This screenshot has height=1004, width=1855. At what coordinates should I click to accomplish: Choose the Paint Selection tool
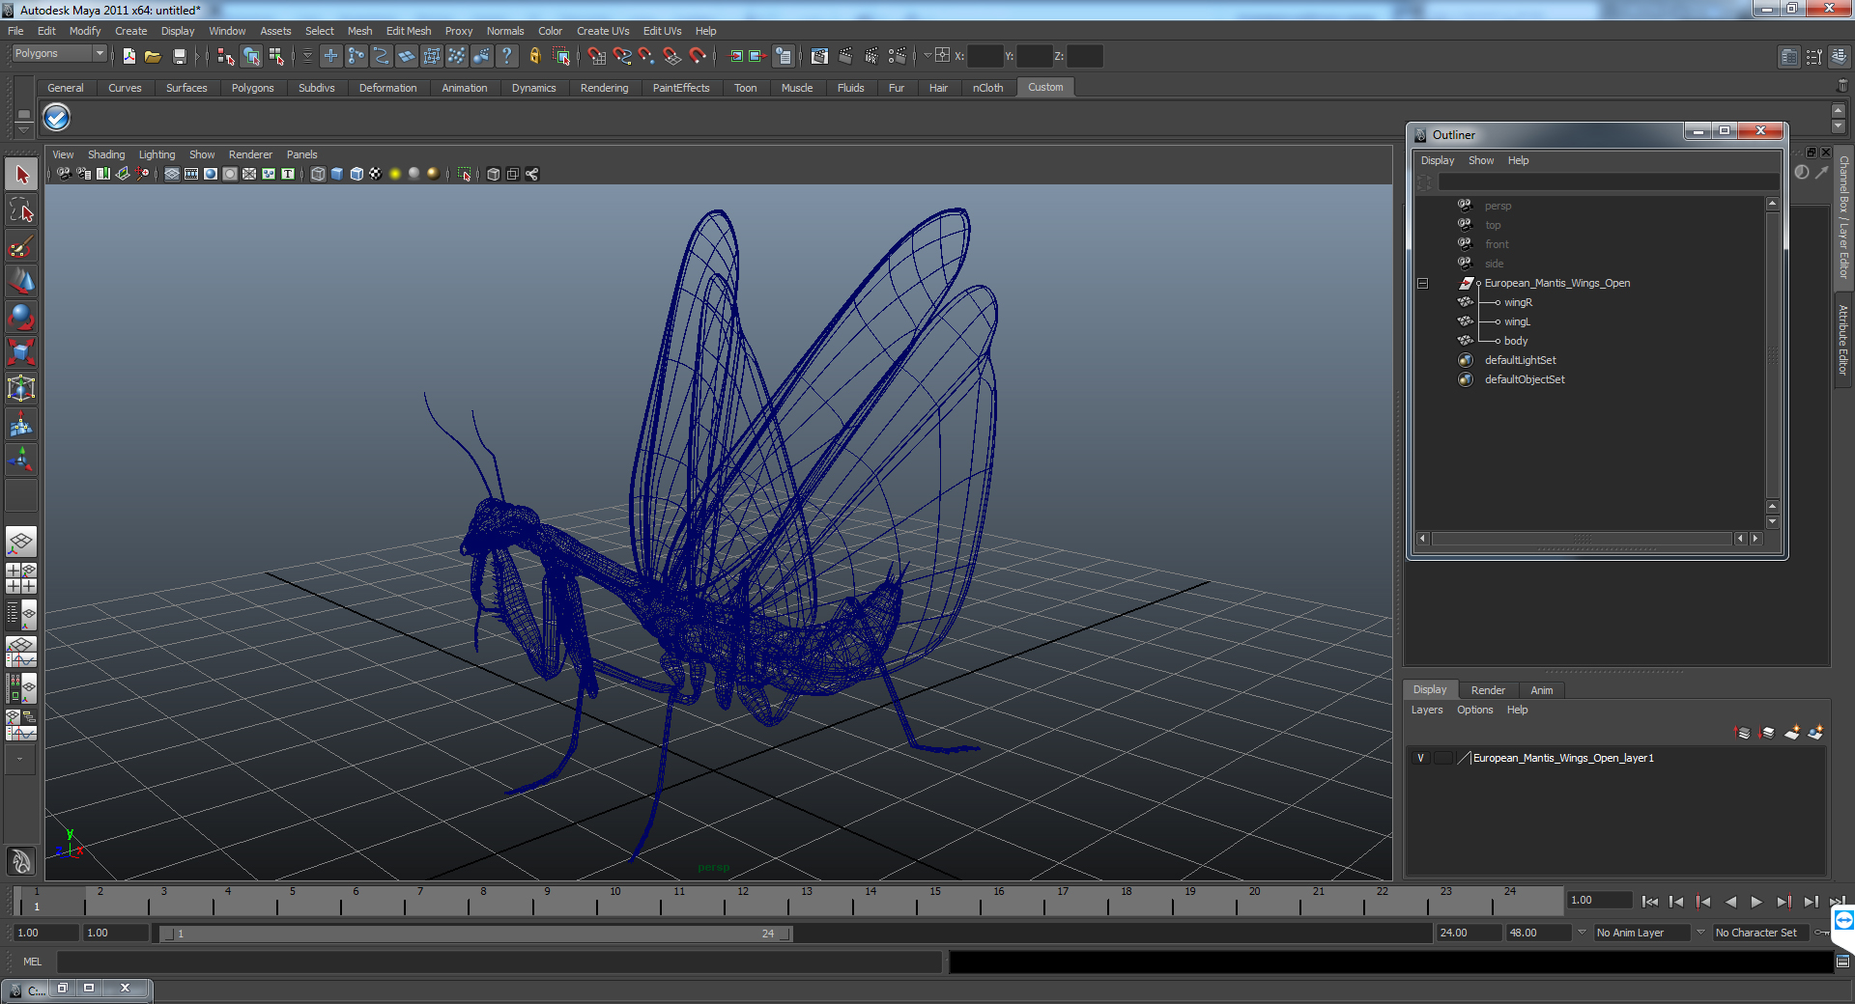coord(21,246)
